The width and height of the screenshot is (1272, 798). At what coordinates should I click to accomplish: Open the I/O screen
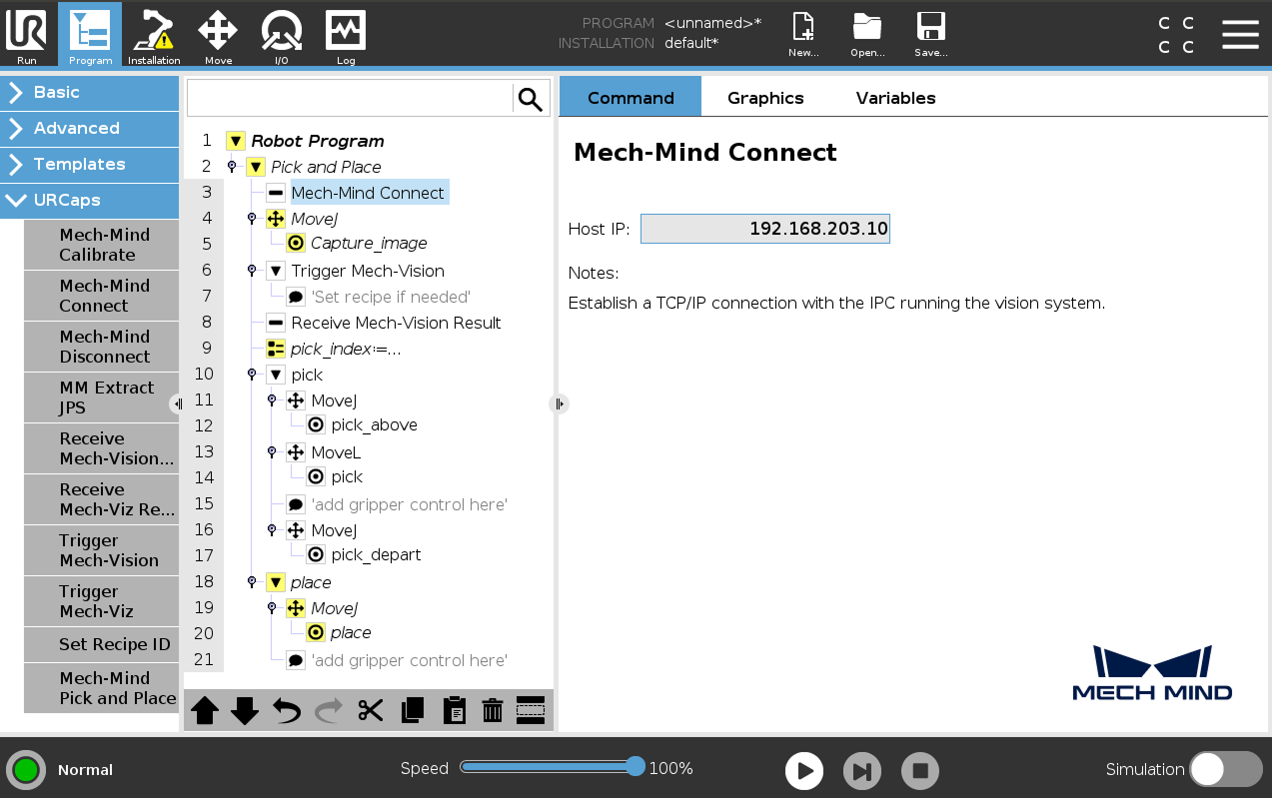(x=281, y=35)
